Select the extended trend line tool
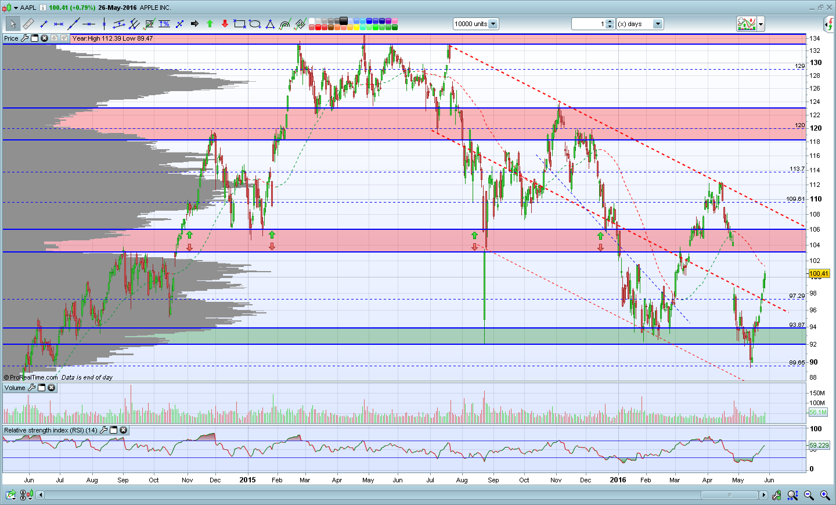 pyautogui.click(x=74, y=24)
